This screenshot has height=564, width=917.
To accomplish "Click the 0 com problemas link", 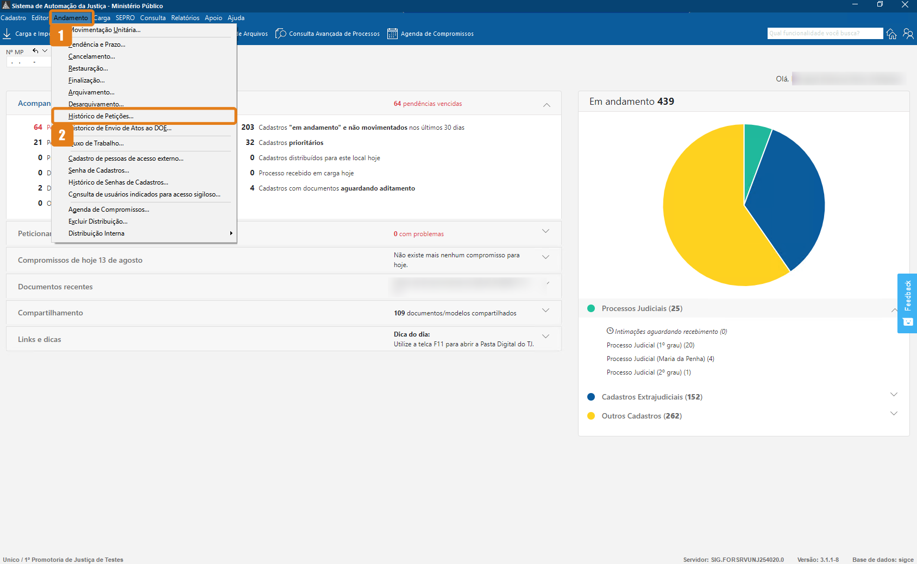I will pos(418,234).
